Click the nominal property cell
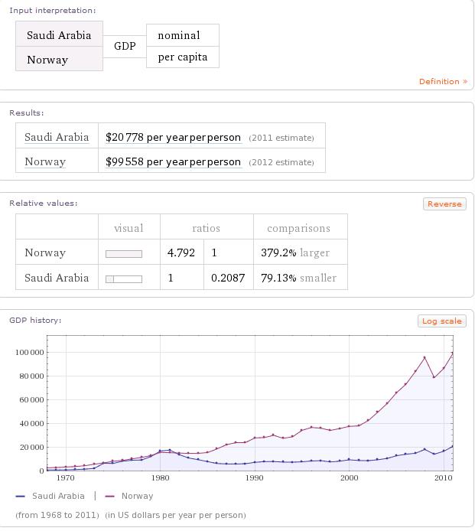The image size is (475, 531). 179,35
